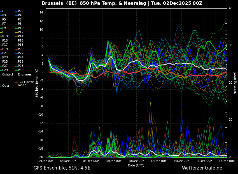
Task: Click the Control legend label
Action: point(8,74)
